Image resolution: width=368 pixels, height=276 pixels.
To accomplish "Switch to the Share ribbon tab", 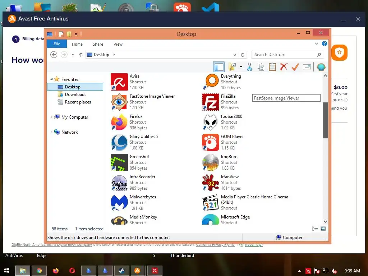I will coord(98,44).
